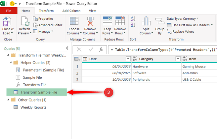This screenshot has width=217, height=139.
Task: Collapse Helper Queries [3] folder
Action: pos(11,63)
